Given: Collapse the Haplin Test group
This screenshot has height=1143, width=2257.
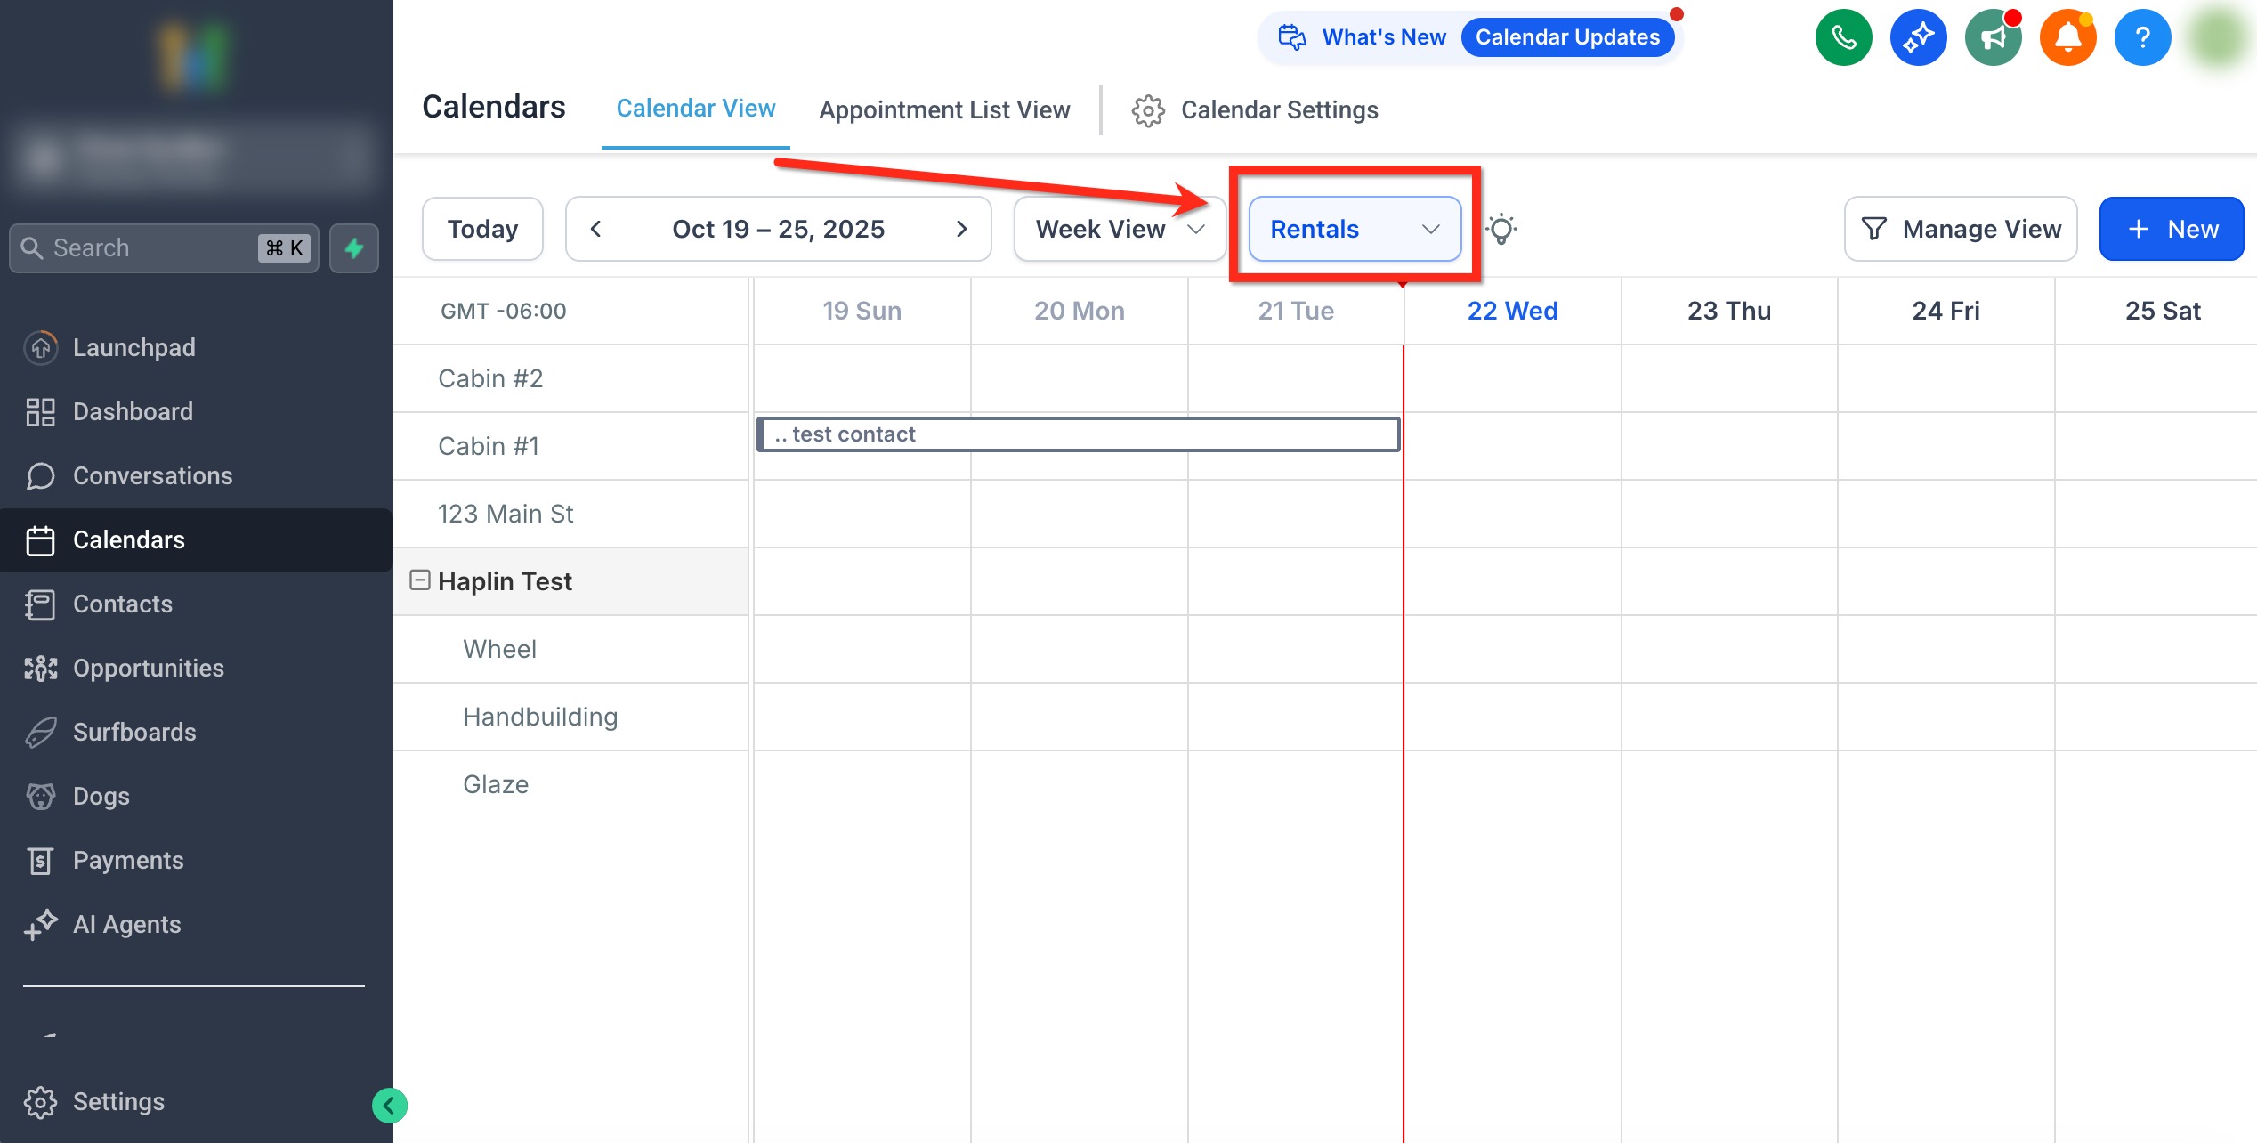Looking at the screenshot, I should pos(419,580).
